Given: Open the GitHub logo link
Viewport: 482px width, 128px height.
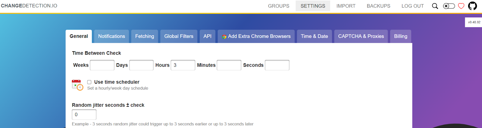Looking at the screenshot, I should pyautogui.click(x=473, y=6).
